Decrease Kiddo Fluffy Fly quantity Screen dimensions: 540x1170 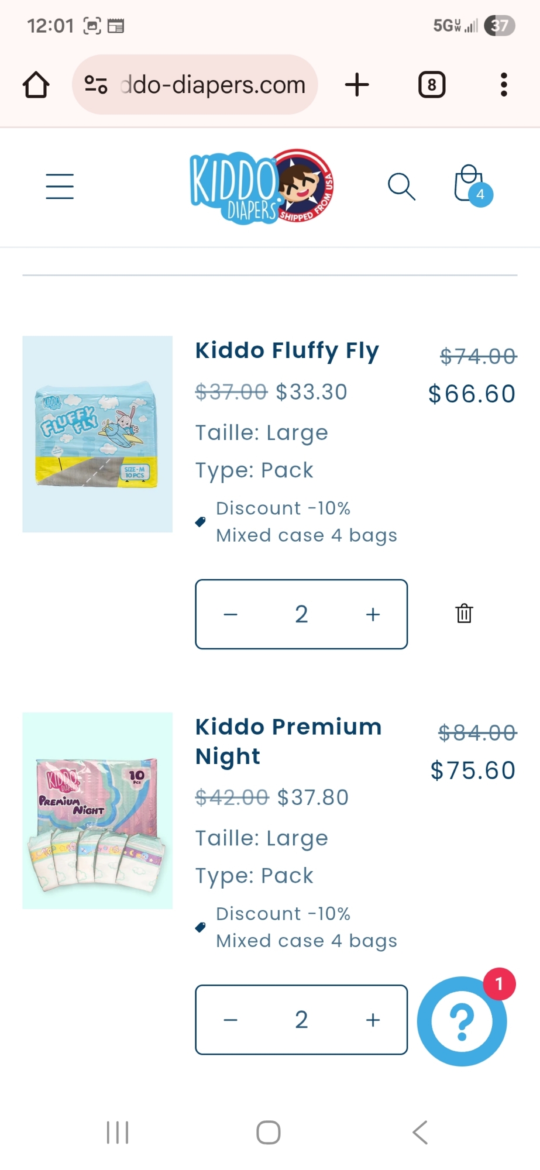231,614
